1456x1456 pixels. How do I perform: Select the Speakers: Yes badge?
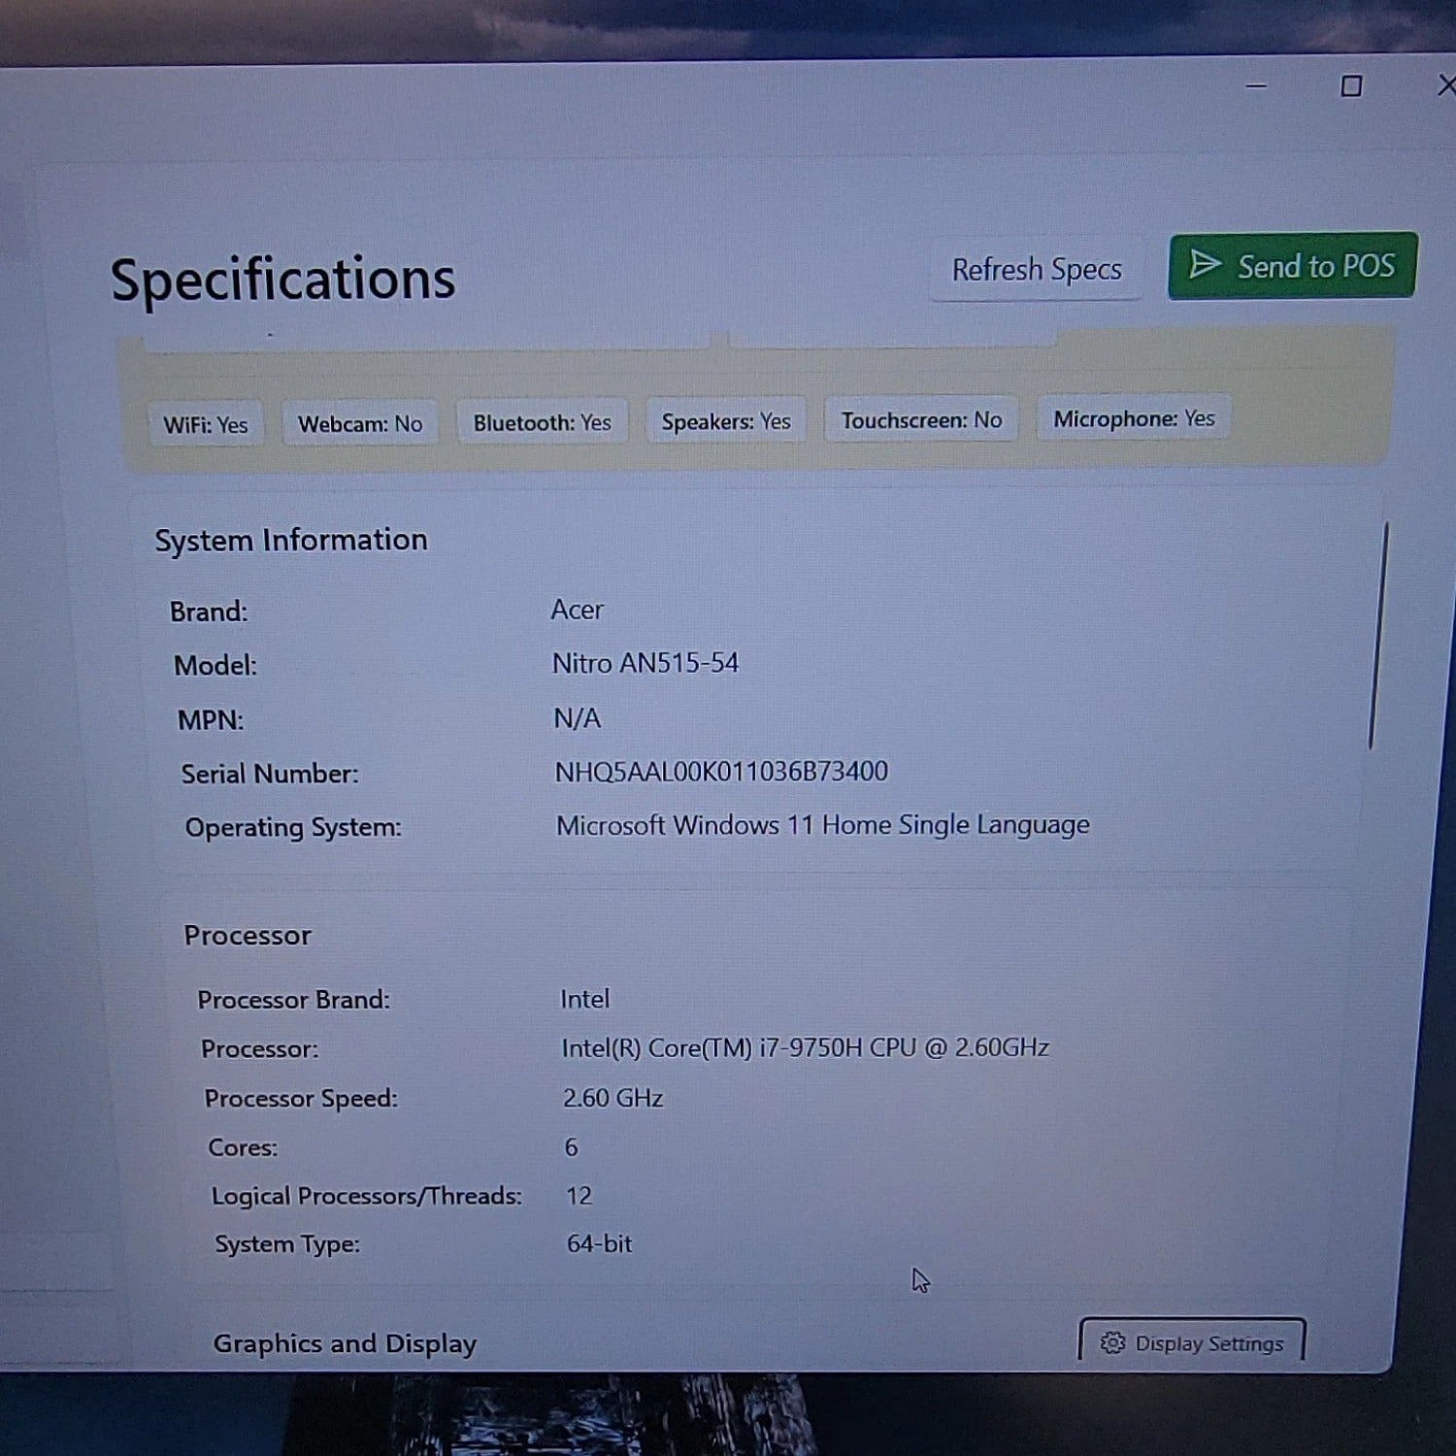(726, 421)
